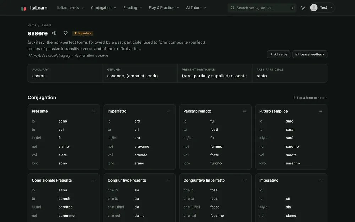This screenshot has height=222, width=355.
Task: Tap Imperfetto form 'erano' to hear it
Action: [139, 163]
